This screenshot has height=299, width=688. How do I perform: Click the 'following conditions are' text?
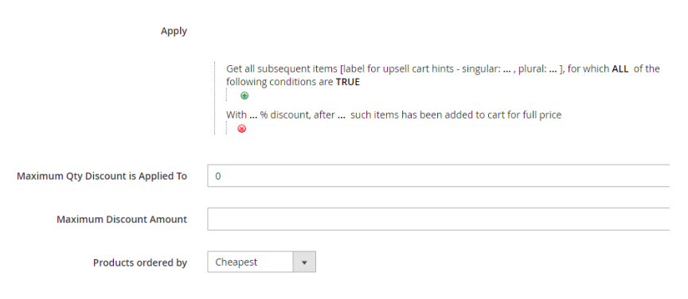click(280, 82)
